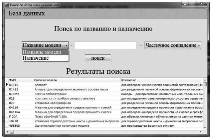Click the поиск button
This screenshot has height=139, width=212.
coord(98,58)
